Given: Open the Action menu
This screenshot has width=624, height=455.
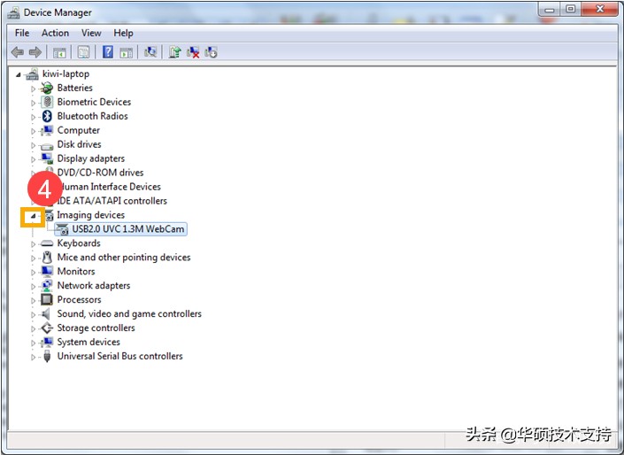Looking at the screenshot, I should pyautogui.click(x=55, y=33).
